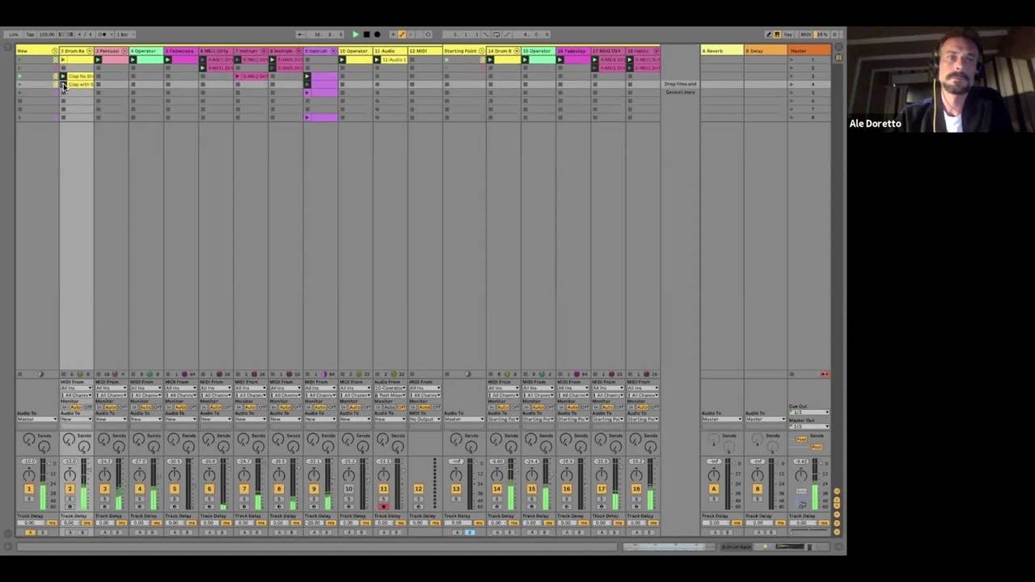Click the Tap tempo button
Image resolution: width=1035 pixels, height=582 pixels.
point(30,35)
